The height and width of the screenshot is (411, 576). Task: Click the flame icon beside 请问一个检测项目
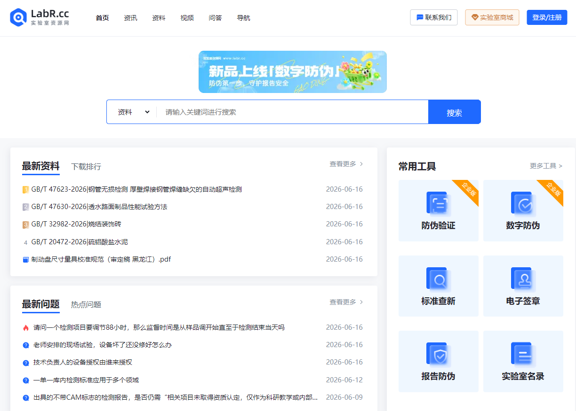tap(25, 328)
